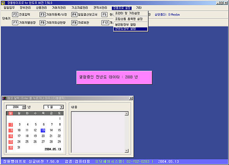The image size is (229, 165).
Task: Close the memo calendar window
Action: 131,98
